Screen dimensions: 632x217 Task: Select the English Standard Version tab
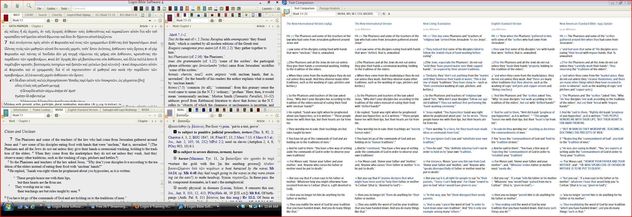(x=83, y=110)
